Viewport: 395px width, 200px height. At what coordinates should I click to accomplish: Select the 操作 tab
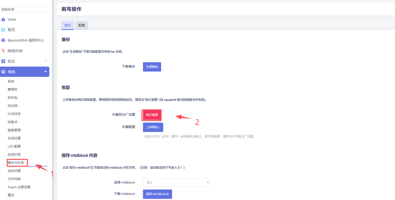coord(68,25)
